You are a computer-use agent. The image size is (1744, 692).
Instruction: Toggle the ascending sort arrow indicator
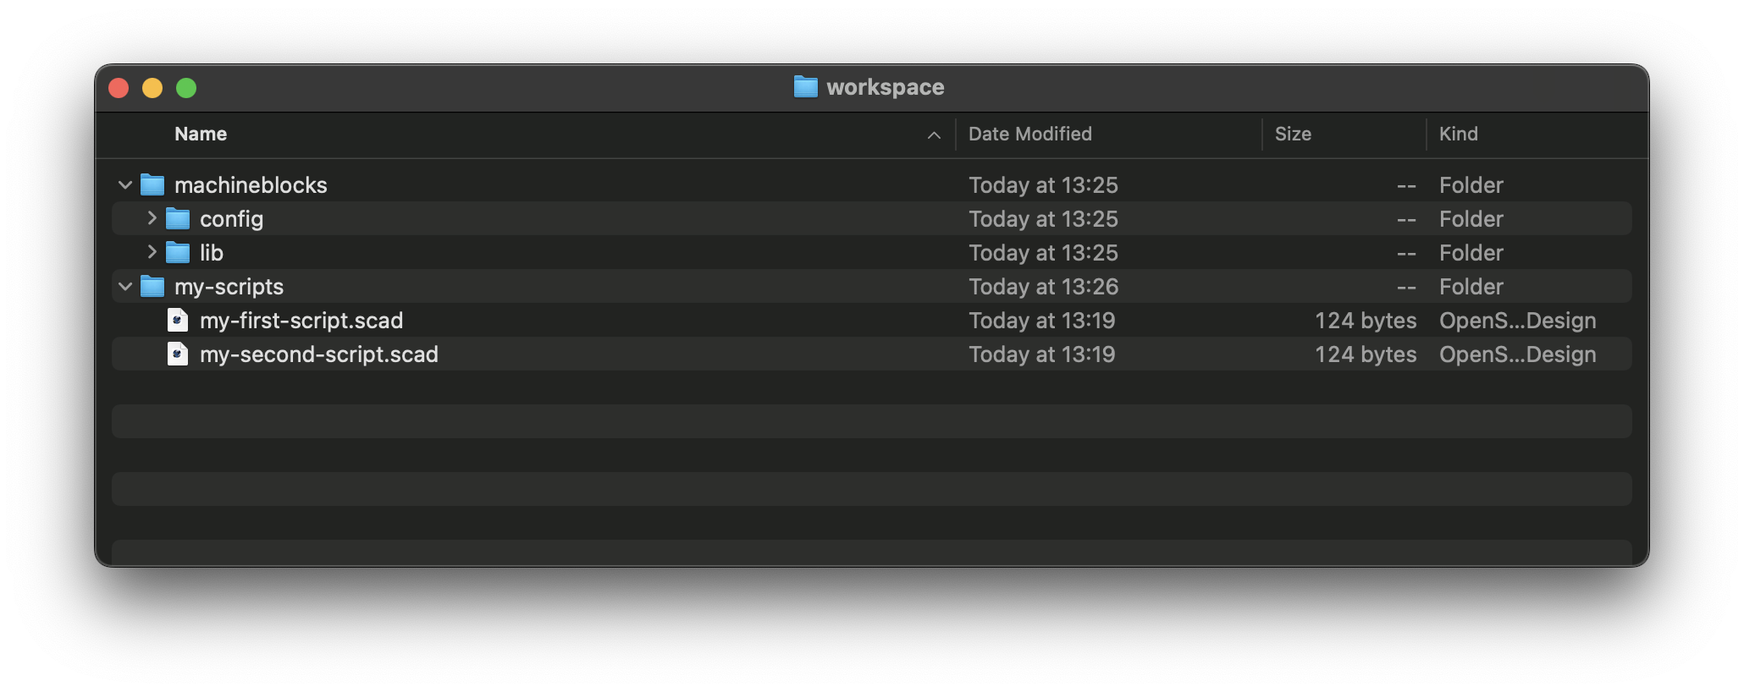click(x=934, y=135)
